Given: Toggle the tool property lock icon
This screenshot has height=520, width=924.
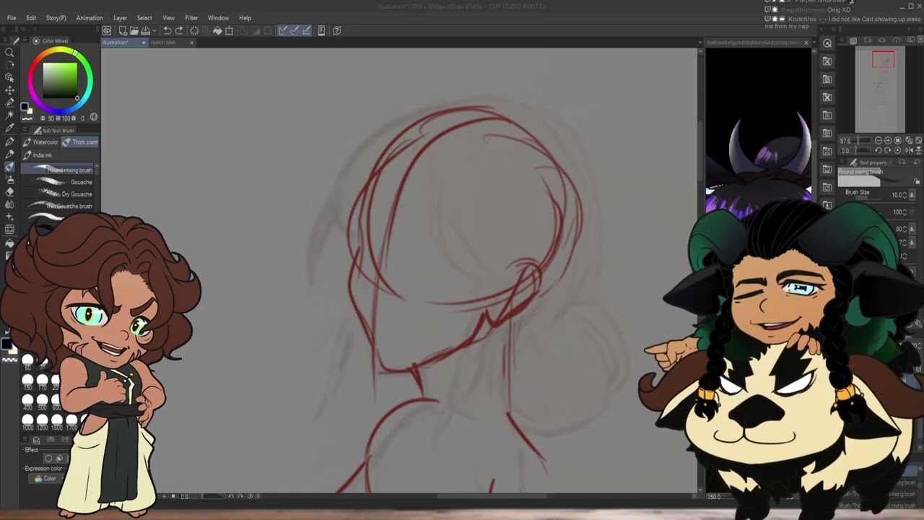Looking at the screenshot, I should click(x=918, y=181).
